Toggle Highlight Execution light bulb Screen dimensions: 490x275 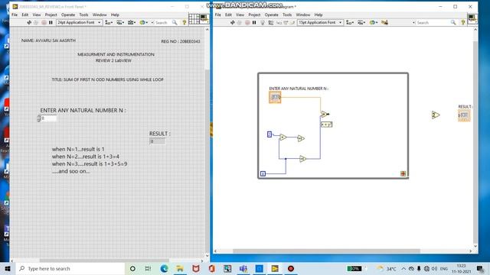(x=263, y=22)
